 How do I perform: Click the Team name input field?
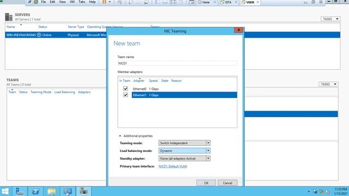pos(177,63)
